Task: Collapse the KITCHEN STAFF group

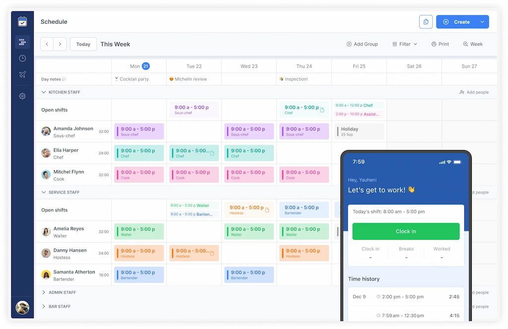Action: click(x=44, y=92)
